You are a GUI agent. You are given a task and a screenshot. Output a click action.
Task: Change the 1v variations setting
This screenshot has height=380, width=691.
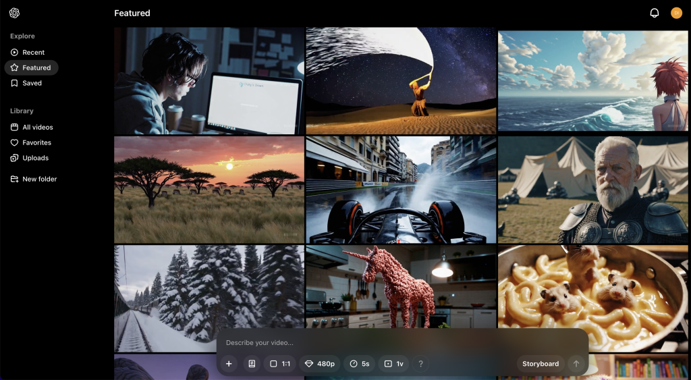393,364
